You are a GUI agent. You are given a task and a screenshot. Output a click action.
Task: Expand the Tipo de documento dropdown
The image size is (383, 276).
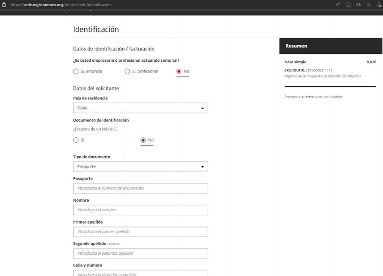click(x=140, y=167)
